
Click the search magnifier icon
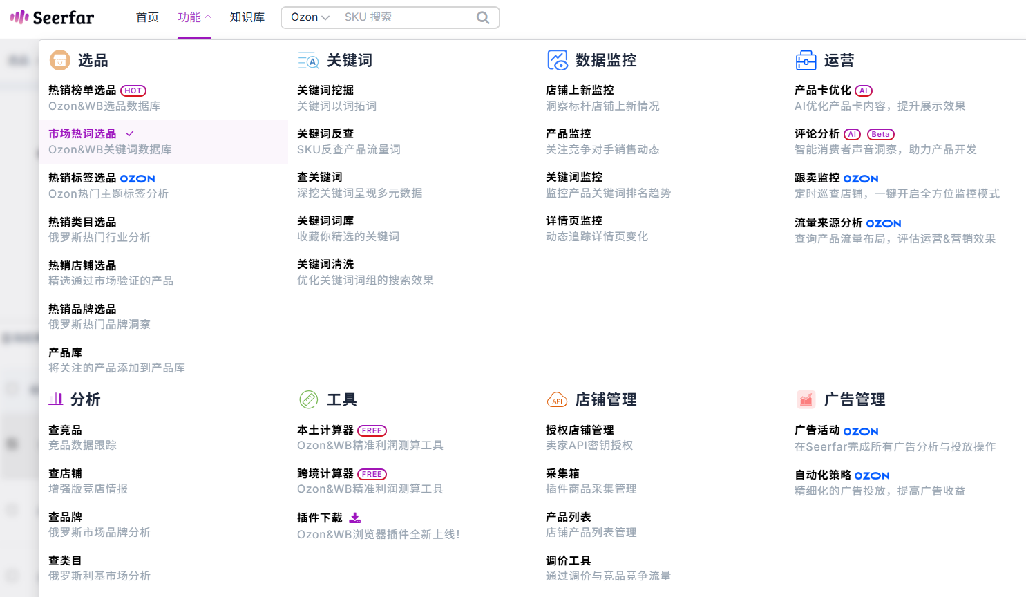pos(483,17)
